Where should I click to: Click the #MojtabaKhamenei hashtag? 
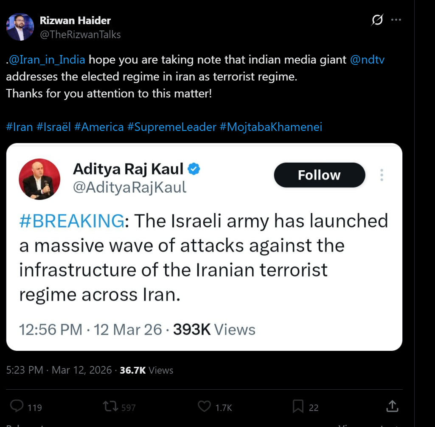271,127
